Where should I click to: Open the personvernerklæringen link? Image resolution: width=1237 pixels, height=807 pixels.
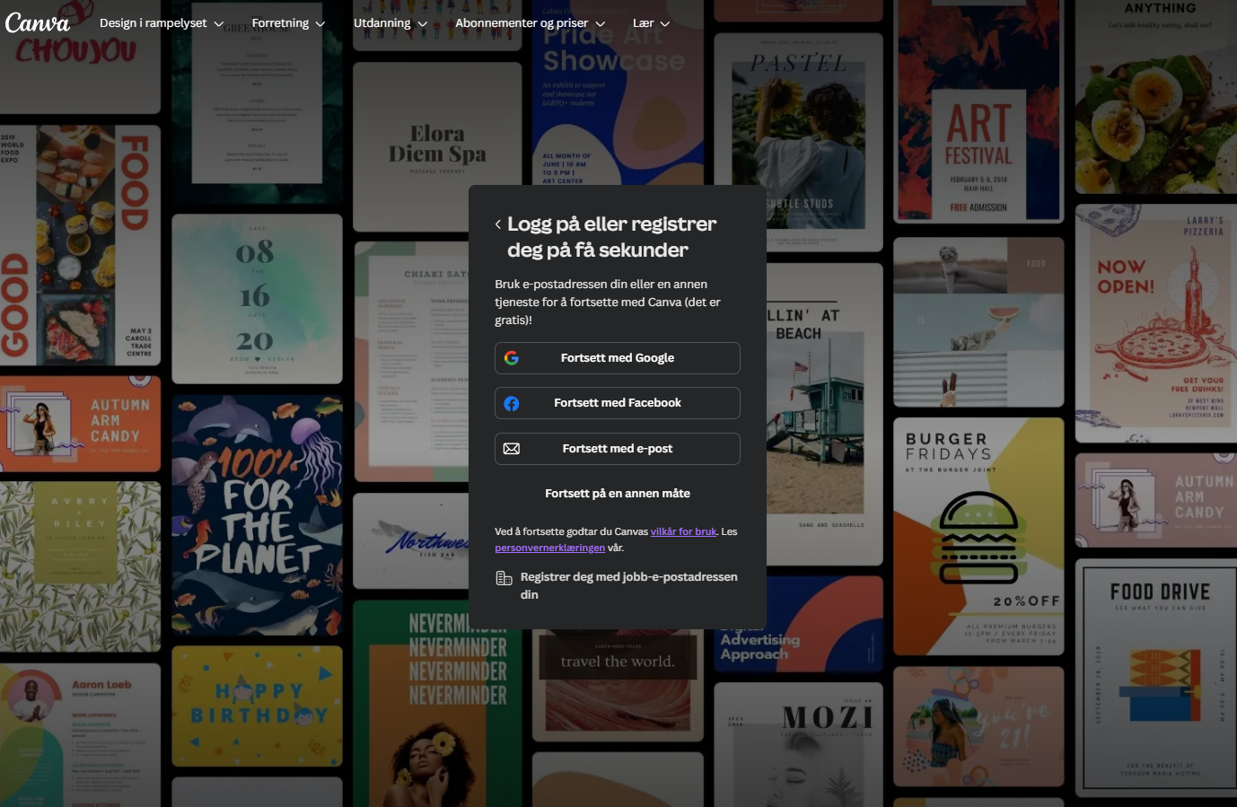(x=549, y=548)
